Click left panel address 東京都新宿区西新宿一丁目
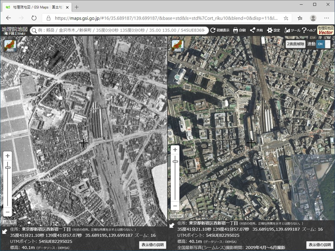Screen dimensions: 335x251 (46, 229)
